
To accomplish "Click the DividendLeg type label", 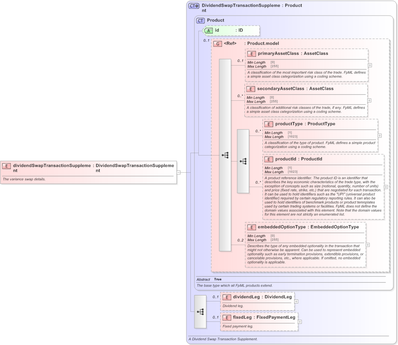I will 278,297.
